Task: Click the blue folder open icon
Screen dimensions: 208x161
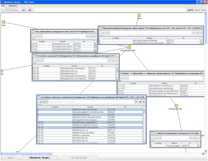Action: coord(24,10)
